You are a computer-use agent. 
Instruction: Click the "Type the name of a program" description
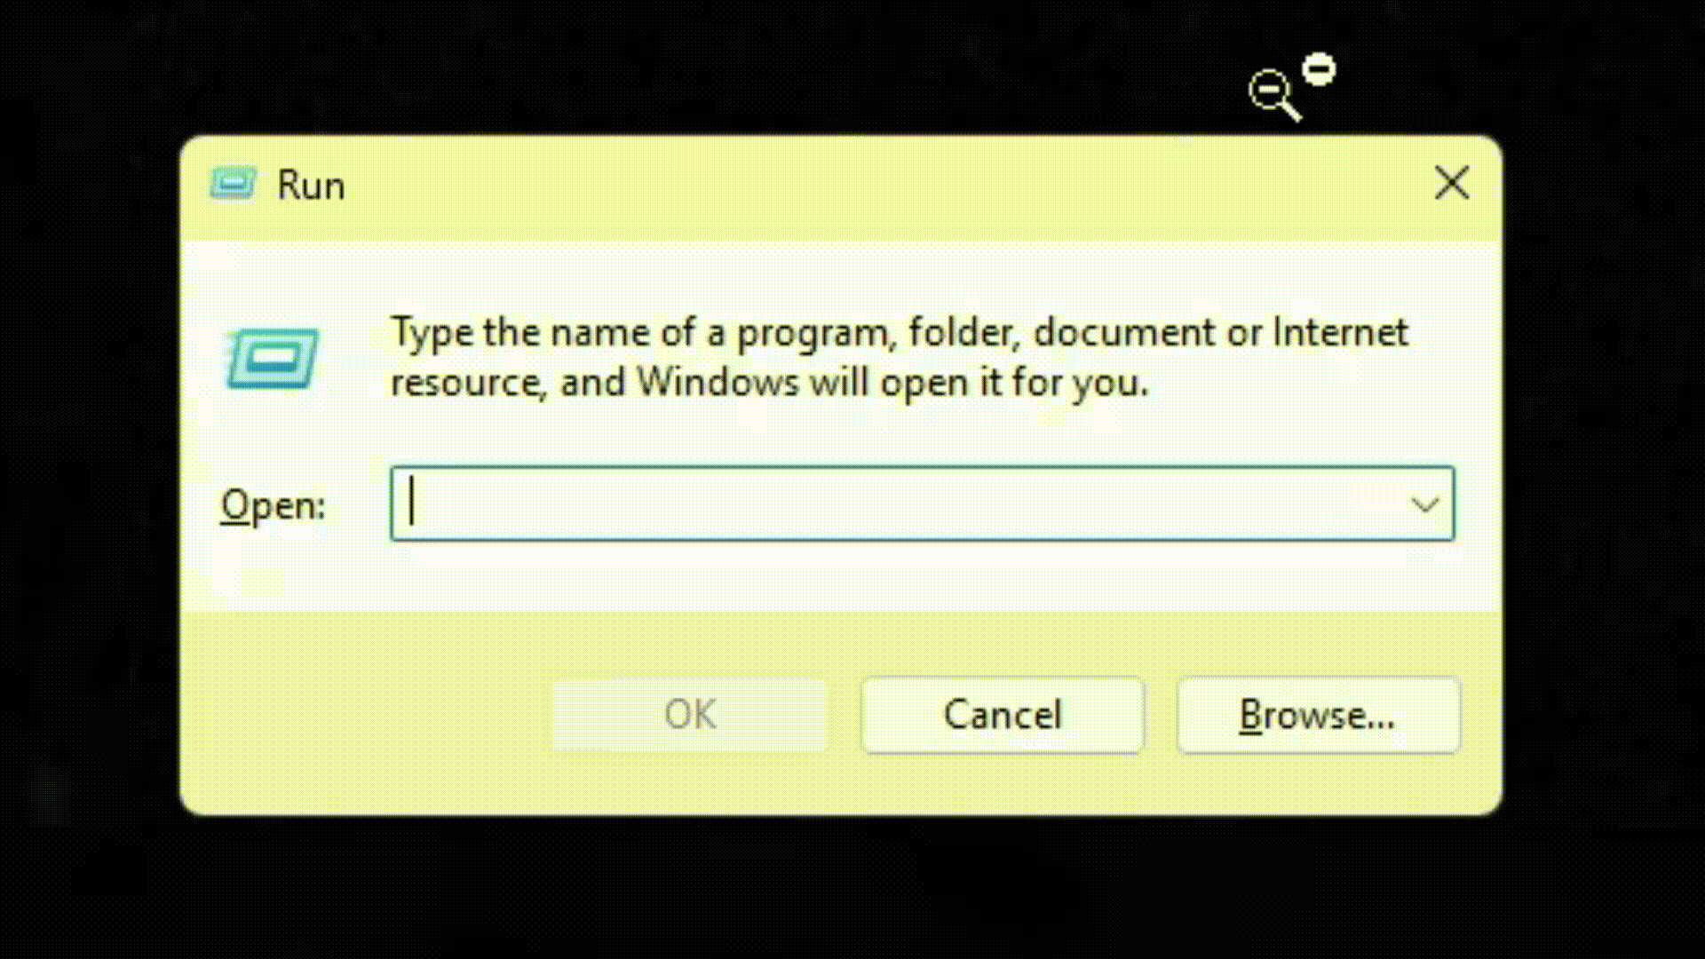click(x=899, y=357)
